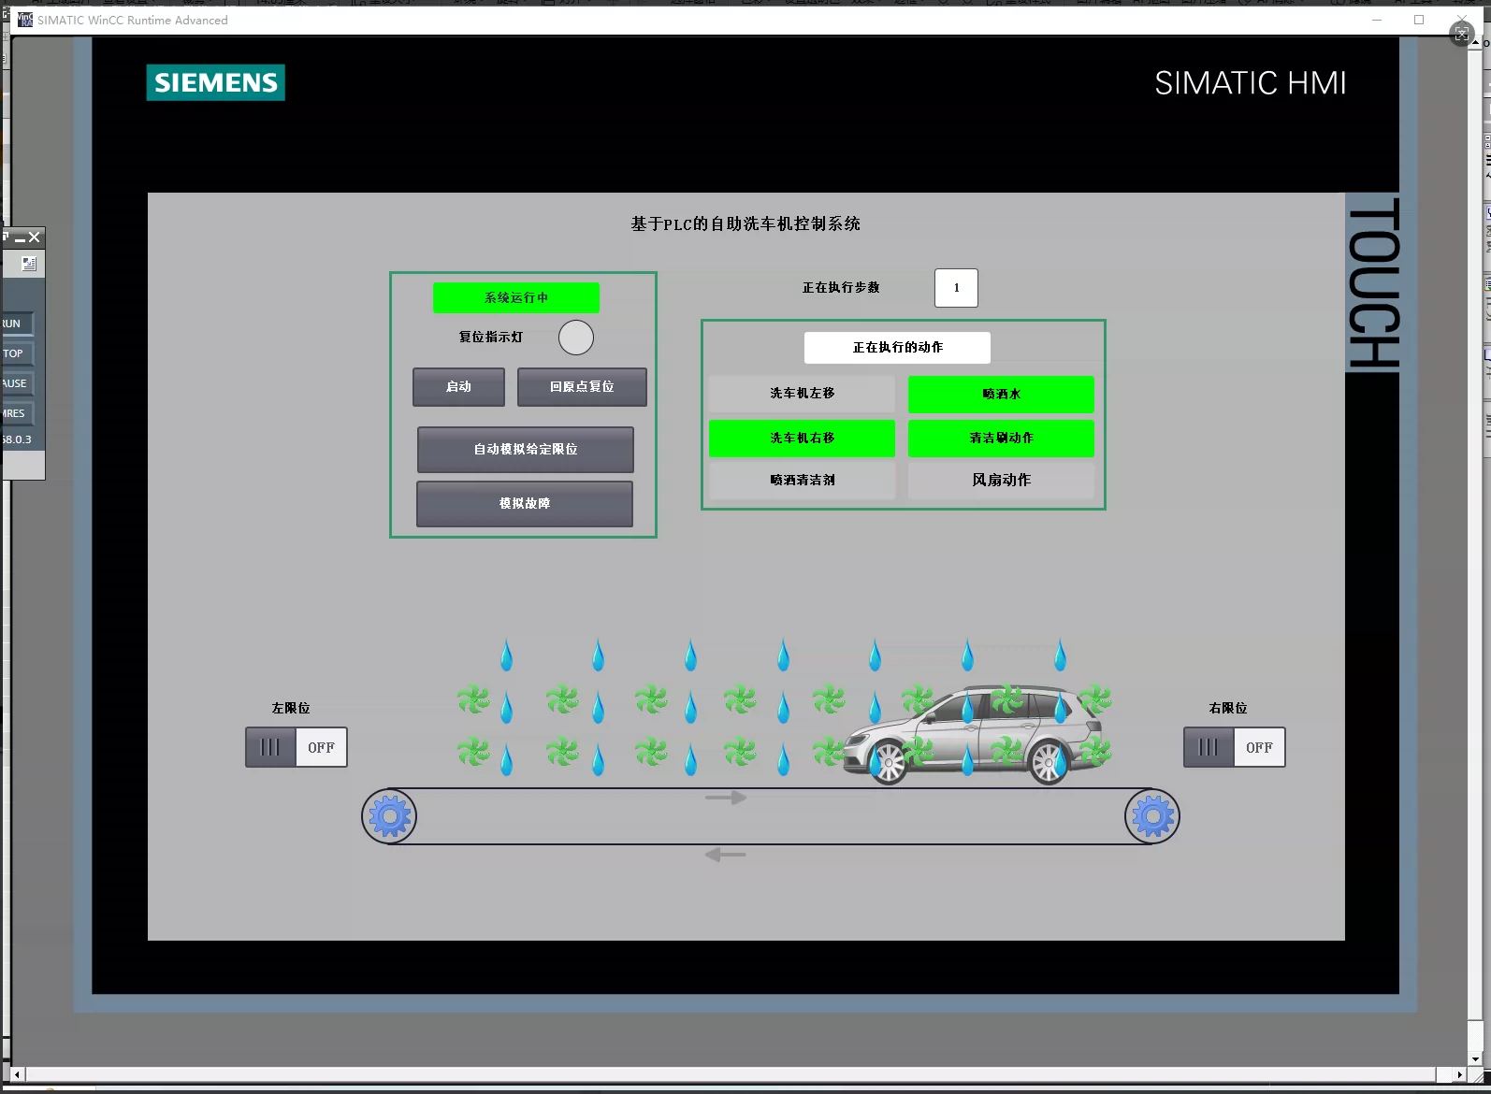Click the 正在执行的动作 label box
1491x1094 pixels.
(x=897, y=348)
